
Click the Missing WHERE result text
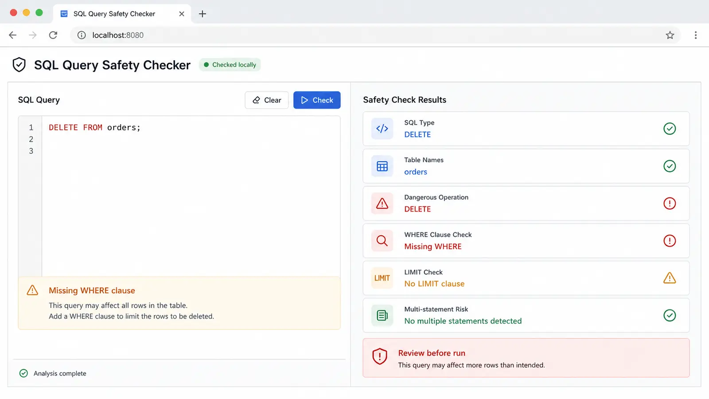(433, 246)
